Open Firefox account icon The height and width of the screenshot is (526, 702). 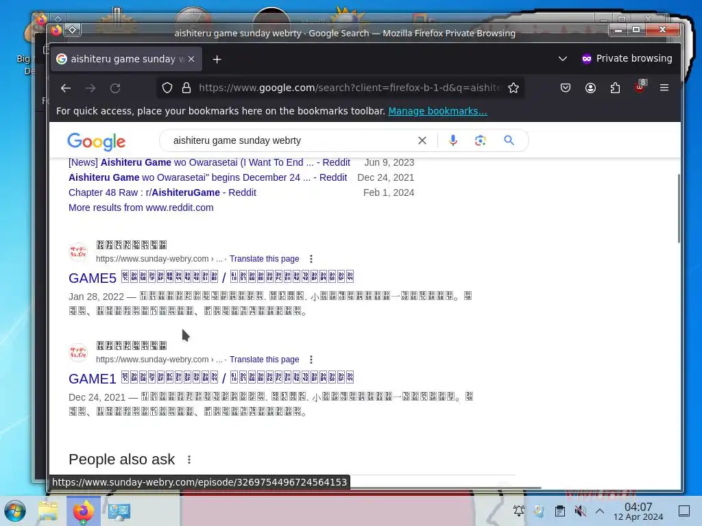[x=590, y=88]
